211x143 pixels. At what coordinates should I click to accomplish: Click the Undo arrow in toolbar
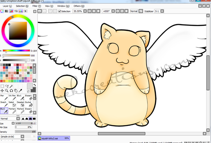[x=40, y=11]
